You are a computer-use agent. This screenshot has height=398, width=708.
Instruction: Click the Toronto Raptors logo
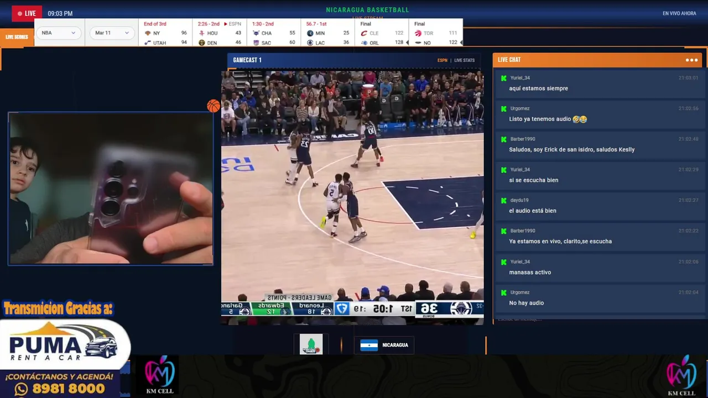[418, 33]
